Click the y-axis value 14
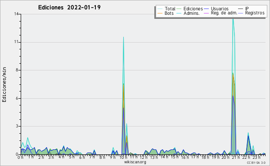Viewport: 270px width, 166px height. pyautogui.click(x=16, y=14)
